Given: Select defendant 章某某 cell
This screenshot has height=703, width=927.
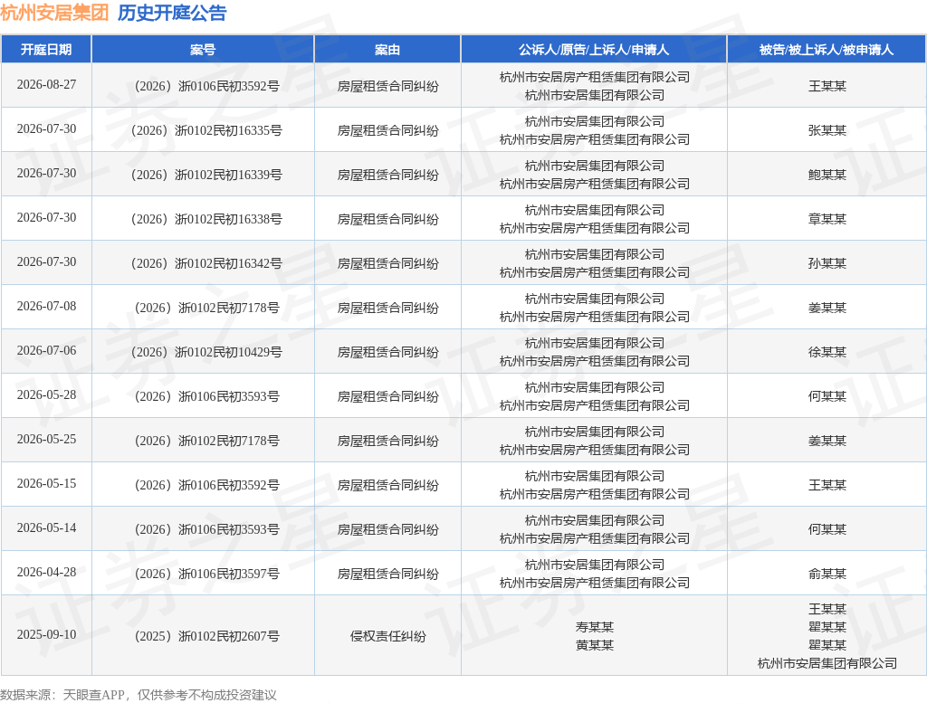Looking at the screenshot, I should pyautogui.click(x=827, y=219).
